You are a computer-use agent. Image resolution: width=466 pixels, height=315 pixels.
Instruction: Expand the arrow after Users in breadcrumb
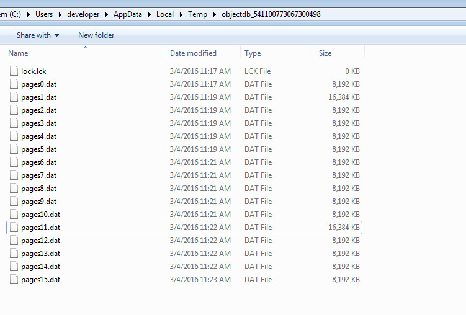[60, 14]
